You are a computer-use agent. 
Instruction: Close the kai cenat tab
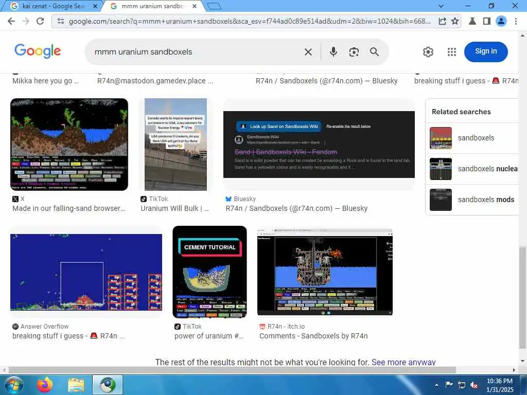click(95, 6)
